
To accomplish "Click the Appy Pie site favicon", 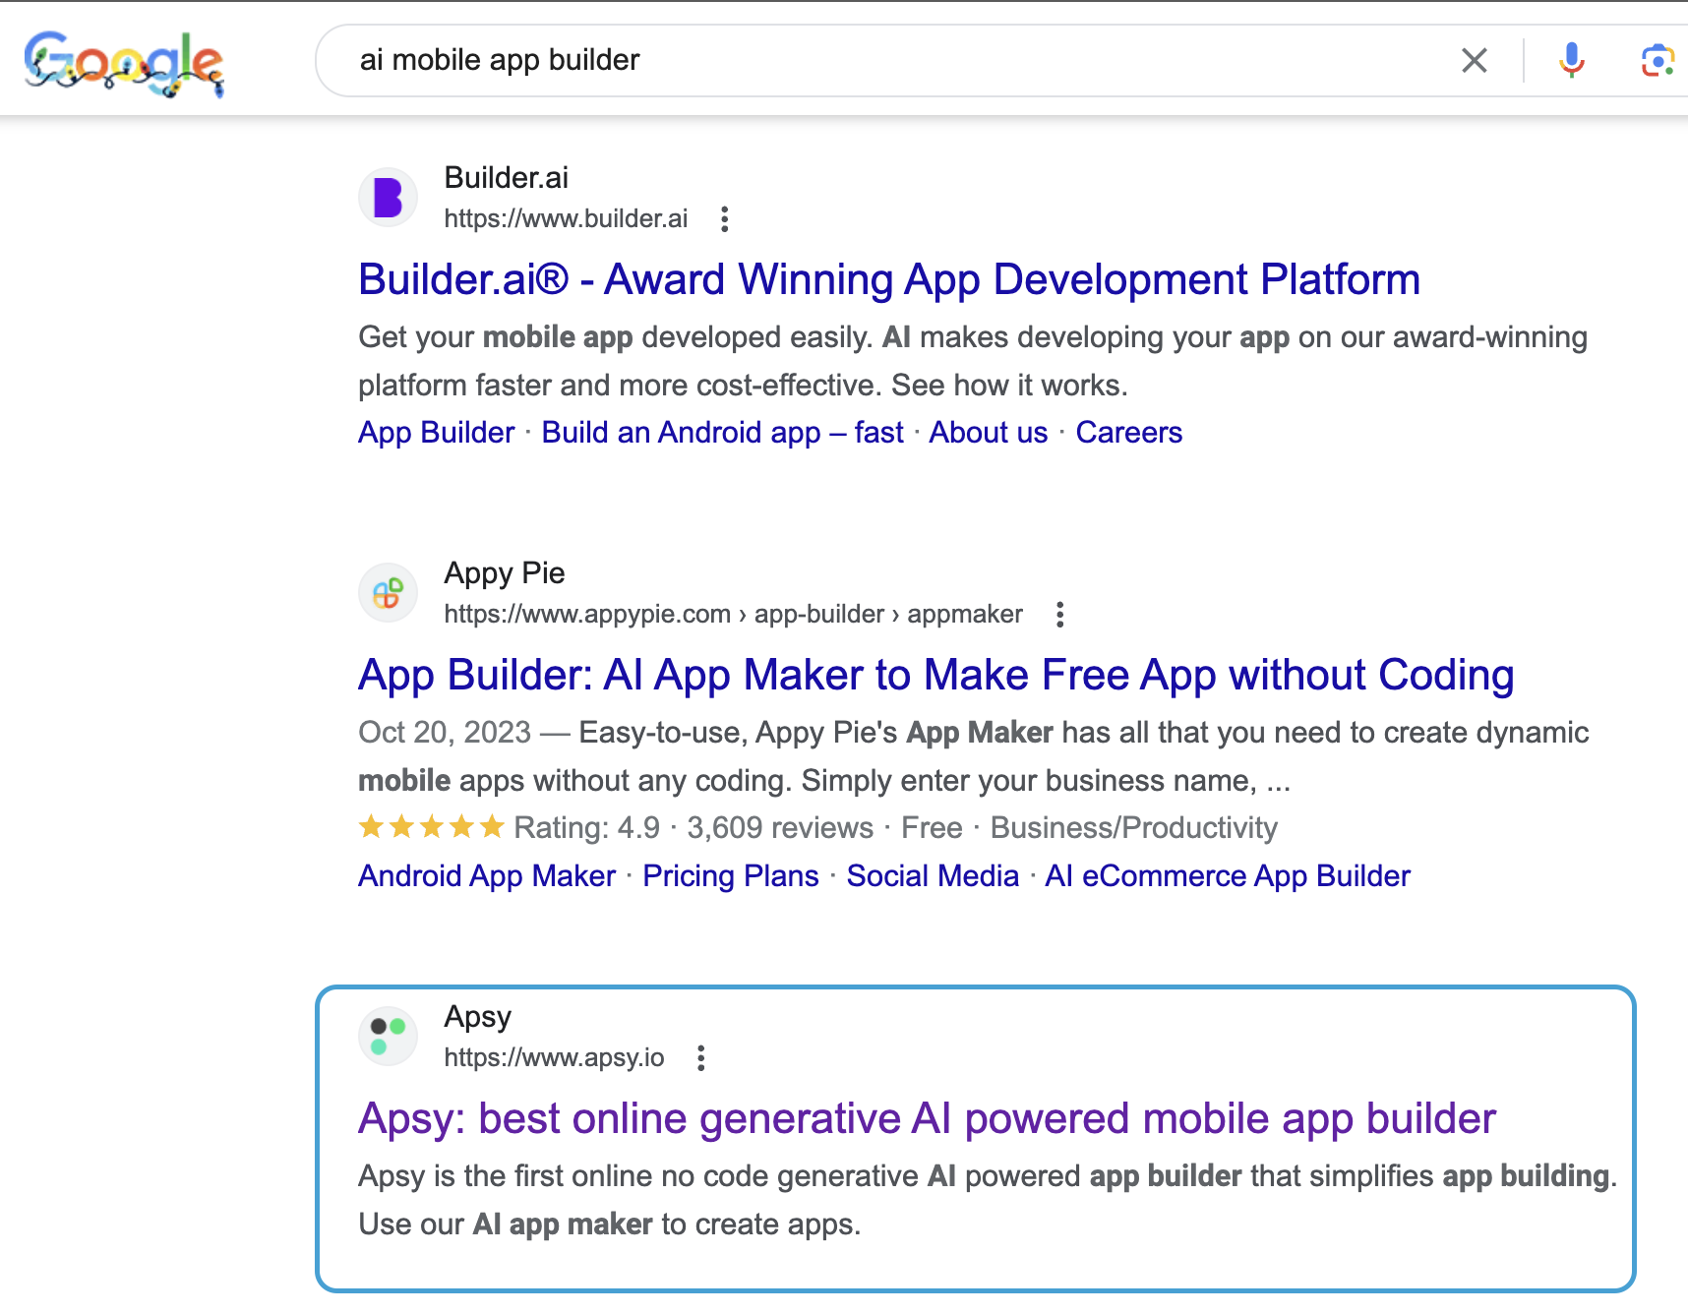I will [388, 592].
